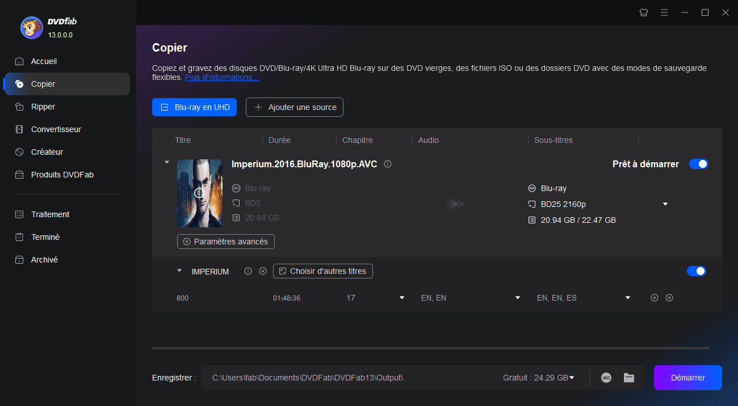The width and height of the screenshot is (738, 406).
Task: Toggle the IMPERIUM title switch
Action: point(697,271)
